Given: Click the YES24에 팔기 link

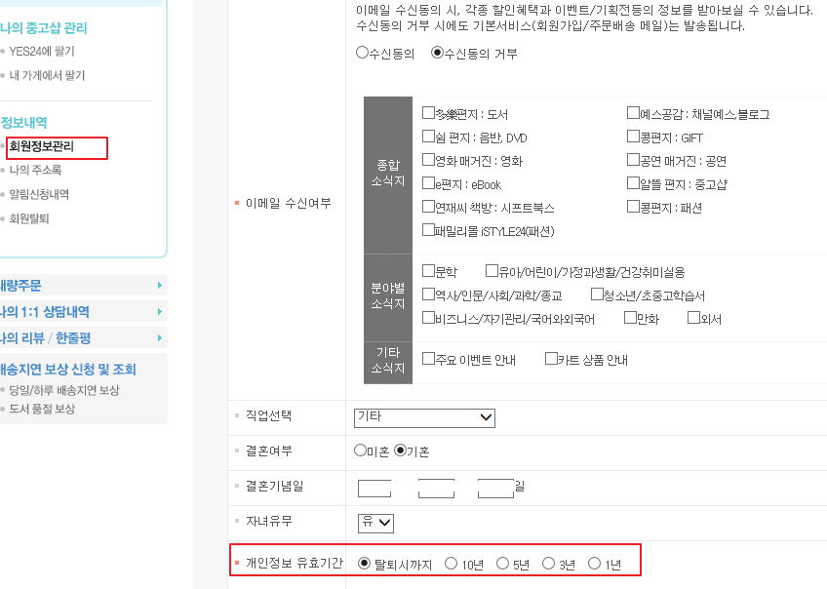Looking at the screenshot, I should (41, 52).
